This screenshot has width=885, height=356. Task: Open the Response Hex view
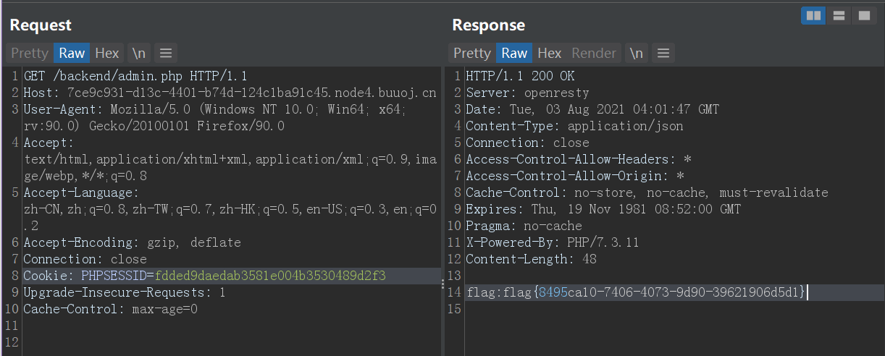tap(550, 53)
